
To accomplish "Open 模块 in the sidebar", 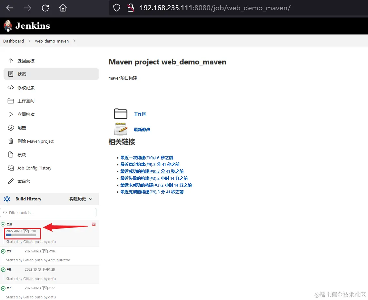I will 22,155.
